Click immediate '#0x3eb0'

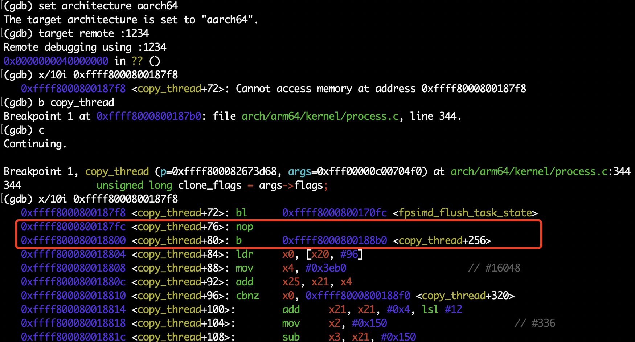326,268
